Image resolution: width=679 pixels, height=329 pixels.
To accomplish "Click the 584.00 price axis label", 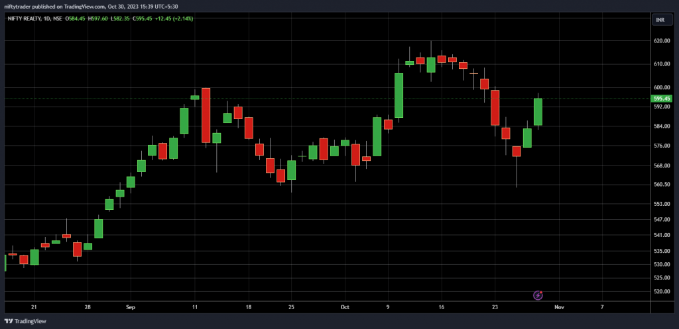I will coord(663,126).
